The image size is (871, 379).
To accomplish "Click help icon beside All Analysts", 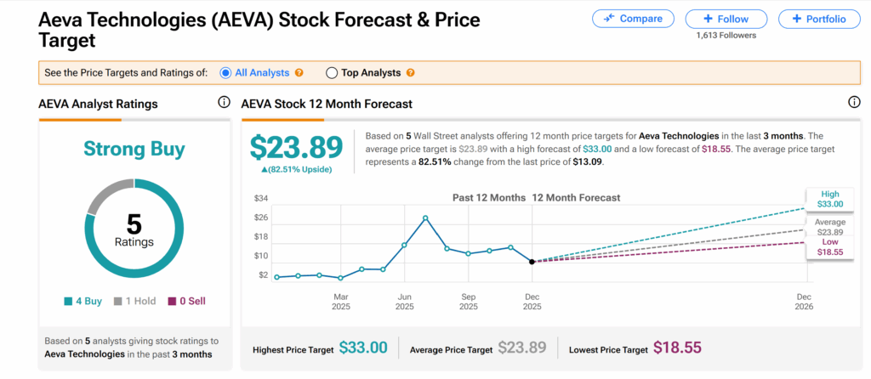I will point(299,73).
